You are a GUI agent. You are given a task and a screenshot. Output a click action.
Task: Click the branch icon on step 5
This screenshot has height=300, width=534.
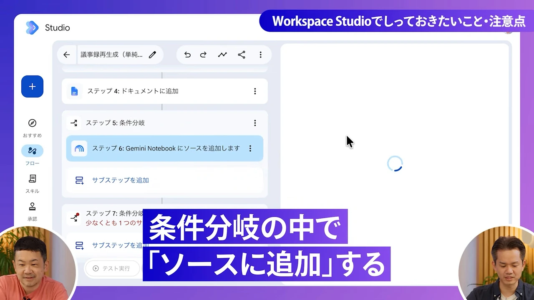74,123
